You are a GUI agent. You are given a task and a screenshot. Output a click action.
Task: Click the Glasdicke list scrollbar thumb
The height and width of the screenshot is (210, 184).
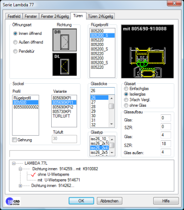coord(111,106)
